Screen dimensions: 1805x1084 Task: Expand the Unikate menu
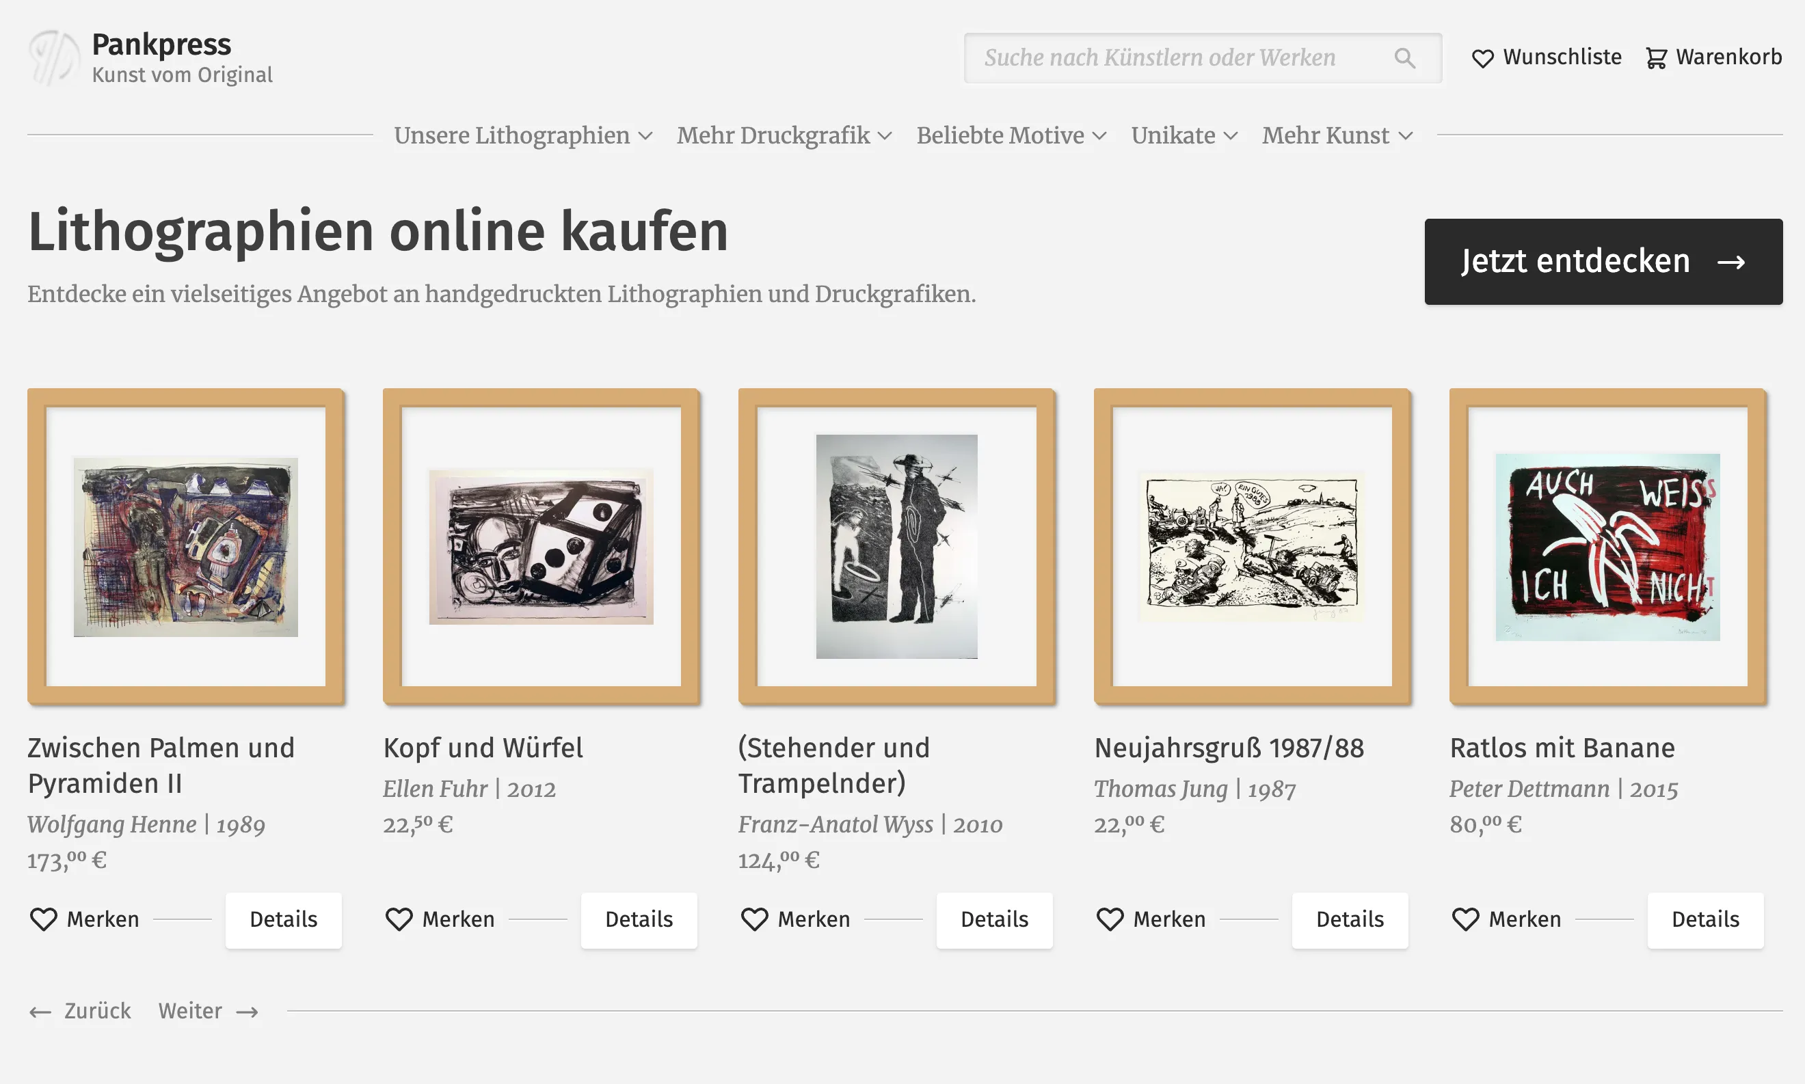point(1184,135)
